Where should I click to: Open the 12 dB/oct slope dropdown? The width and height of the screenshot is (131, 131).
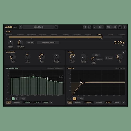(x=99, y=102)
